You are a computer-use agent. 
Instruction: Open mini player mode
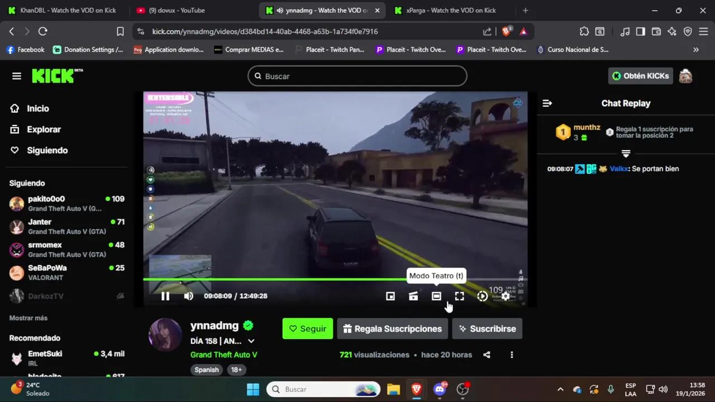point(390,296)
